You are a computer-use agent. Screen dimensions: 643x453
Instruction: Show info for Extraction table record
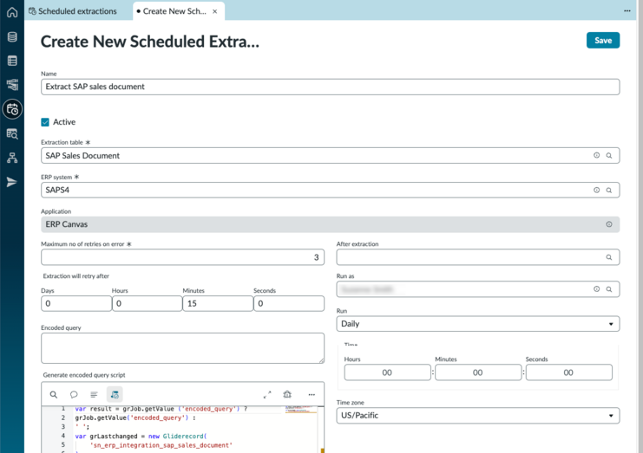click(x=597, y=156)
